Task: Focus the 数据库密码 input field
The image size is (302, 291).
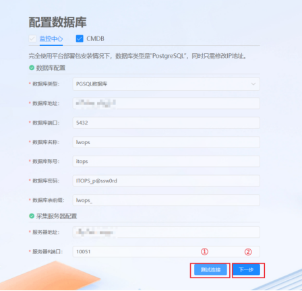Action: coord(167,181)
